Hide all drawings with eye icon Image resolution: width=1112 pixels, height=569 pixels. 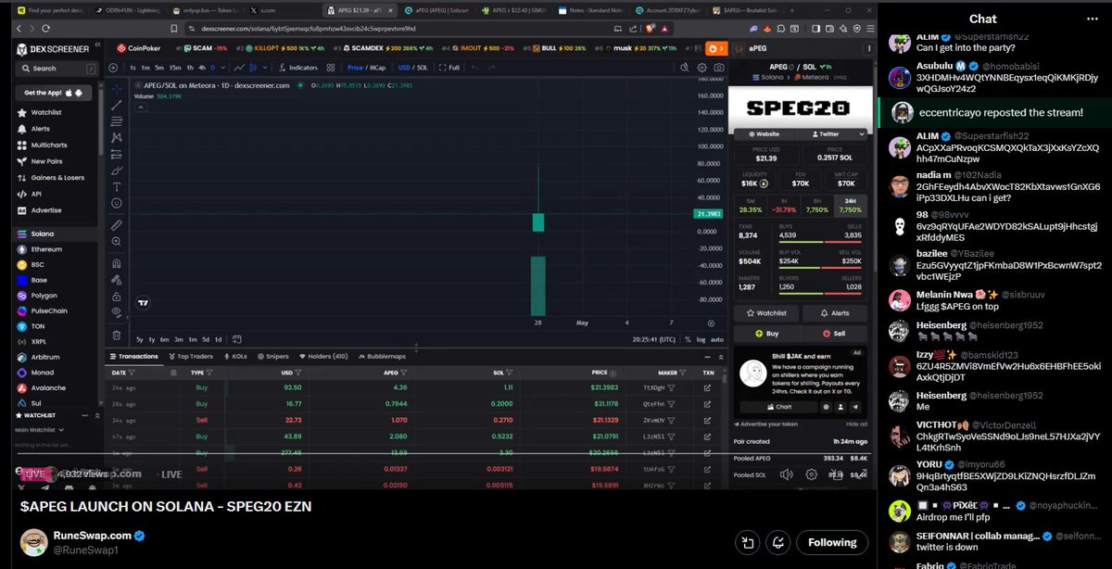(116, 311)
